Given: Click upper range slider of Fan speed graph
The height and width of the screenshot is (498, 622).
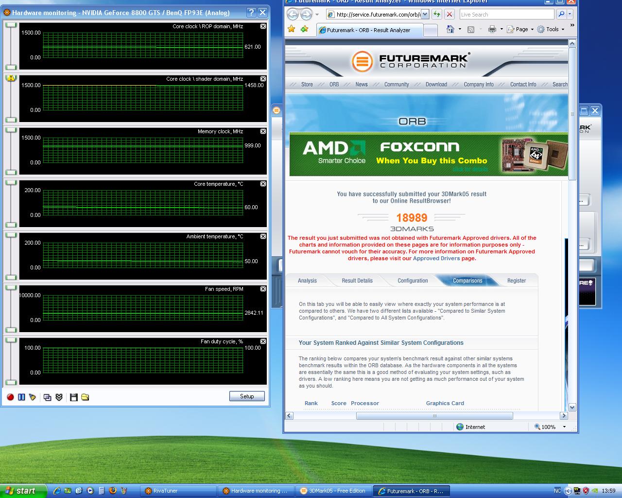Looking at the screenshot, I should (x=11, y=288).
